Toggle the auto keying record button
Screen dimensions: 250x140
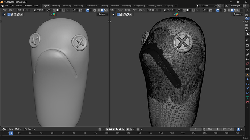coord(100,129)
